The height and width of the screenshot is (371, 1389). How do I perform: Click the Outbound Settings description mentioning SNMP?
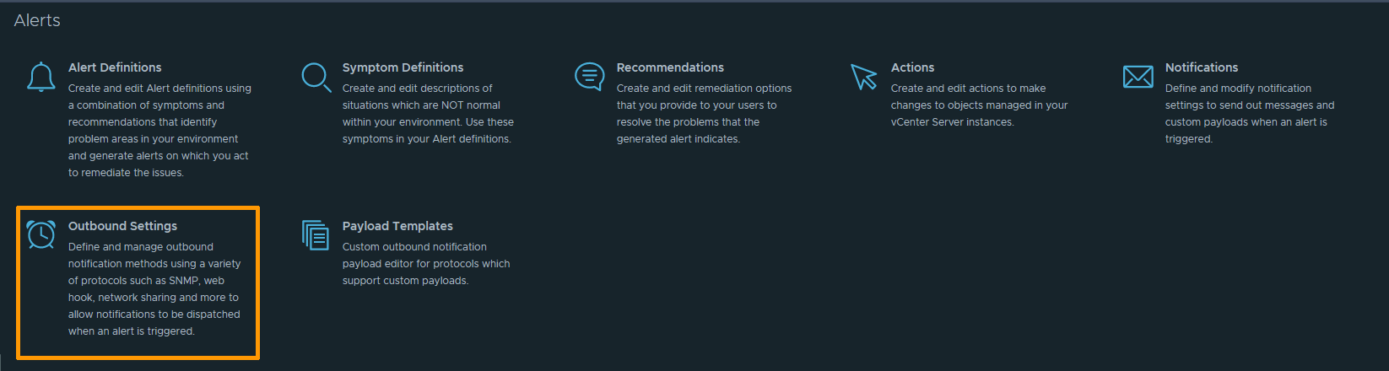pos(154,289)
